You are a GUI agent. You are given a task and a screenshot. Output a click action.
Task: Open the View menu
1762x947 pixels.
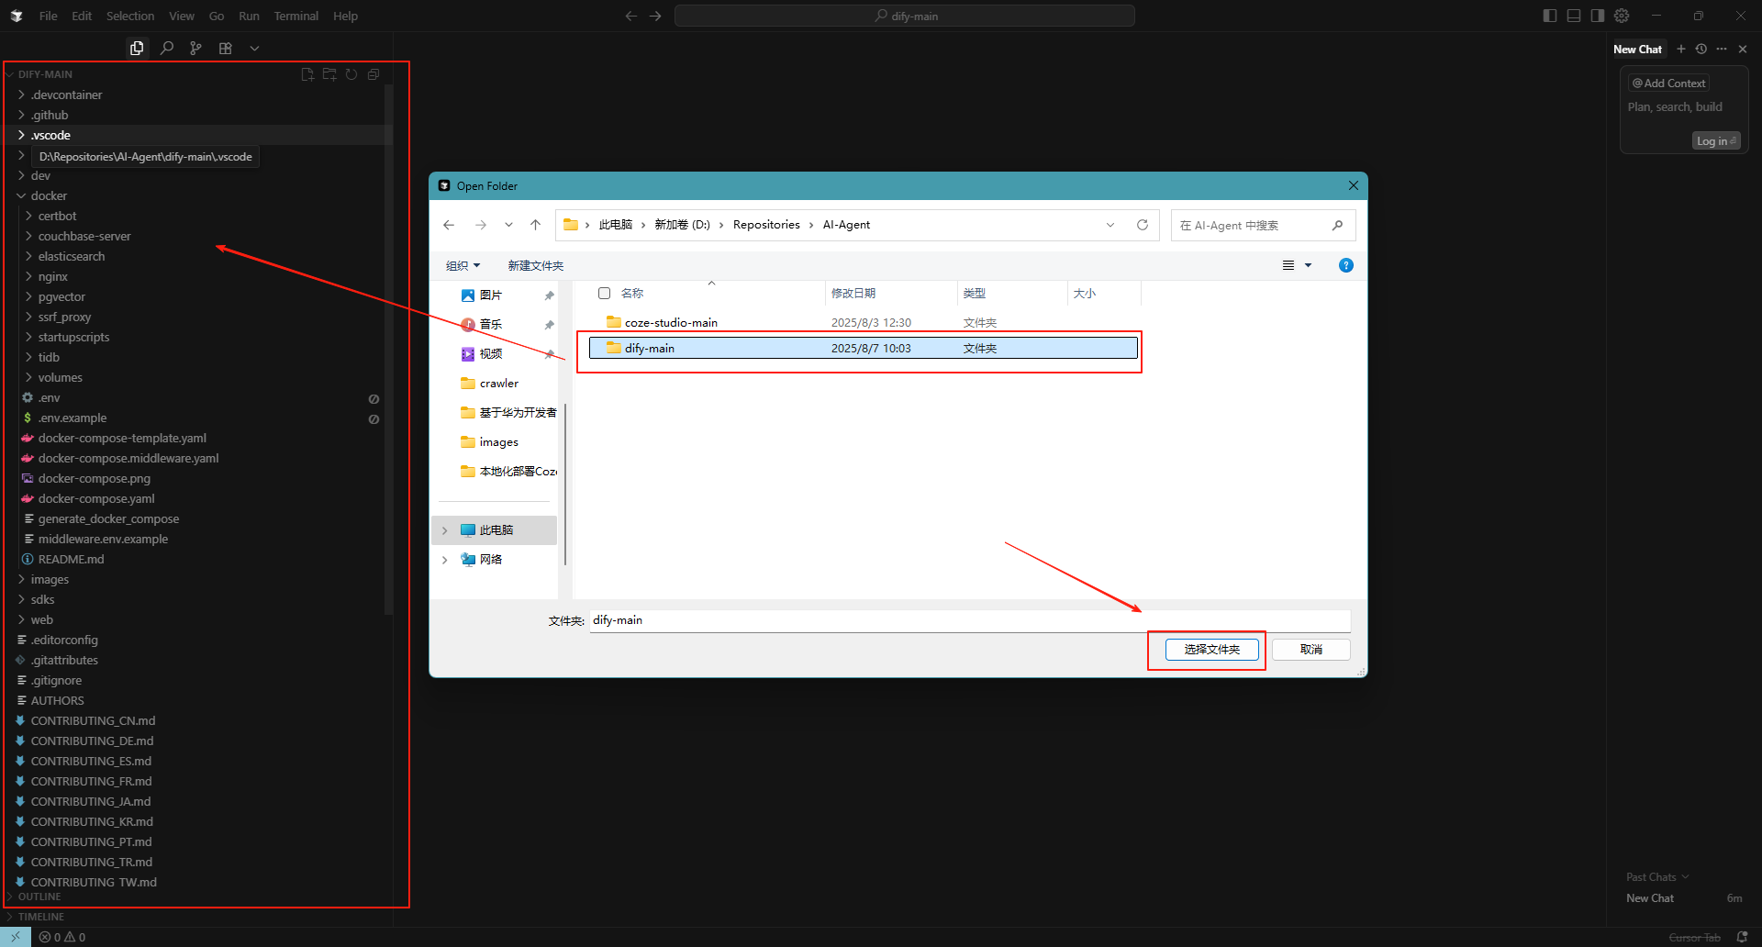[182, 16]
